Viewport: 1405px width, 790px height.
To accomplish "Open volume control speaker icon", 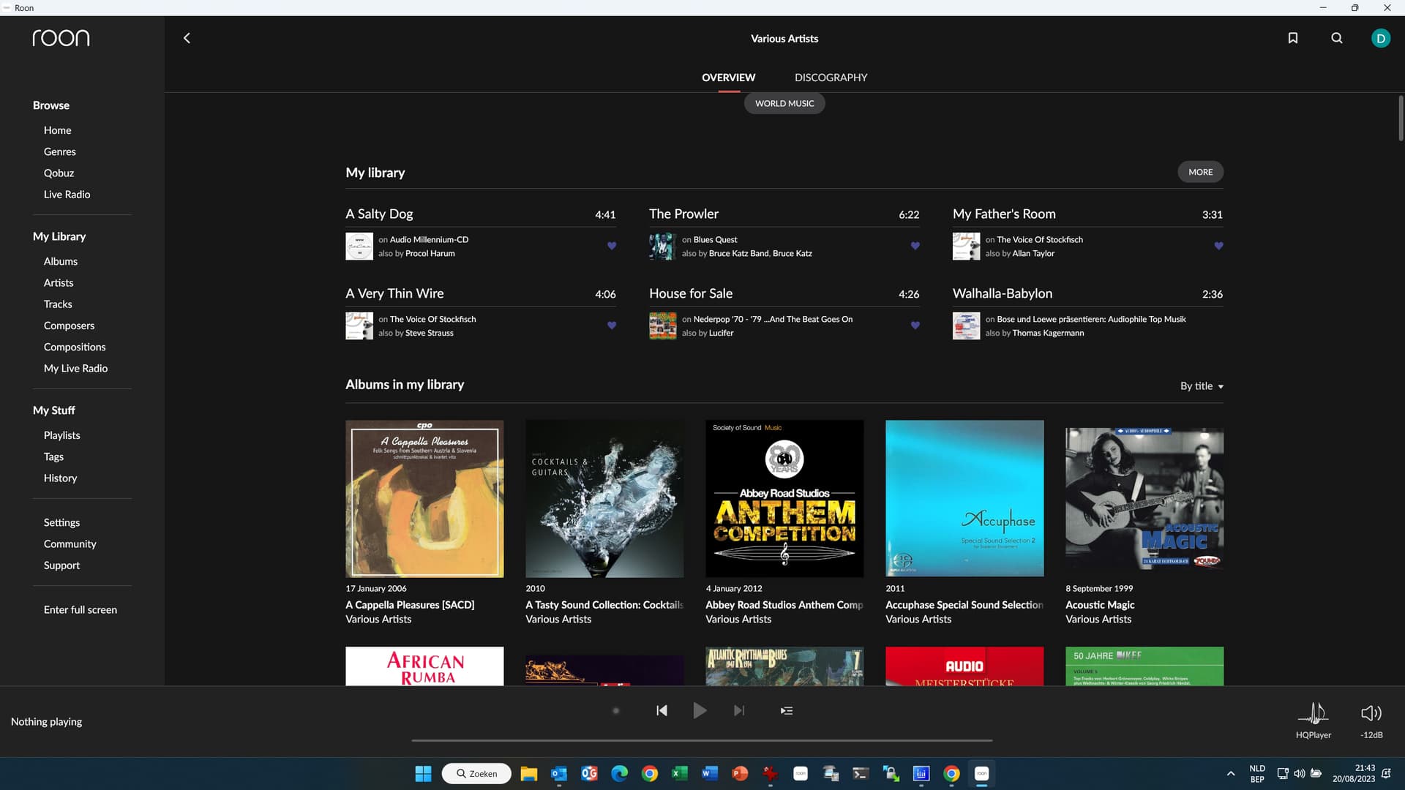I will [1371, 713].
